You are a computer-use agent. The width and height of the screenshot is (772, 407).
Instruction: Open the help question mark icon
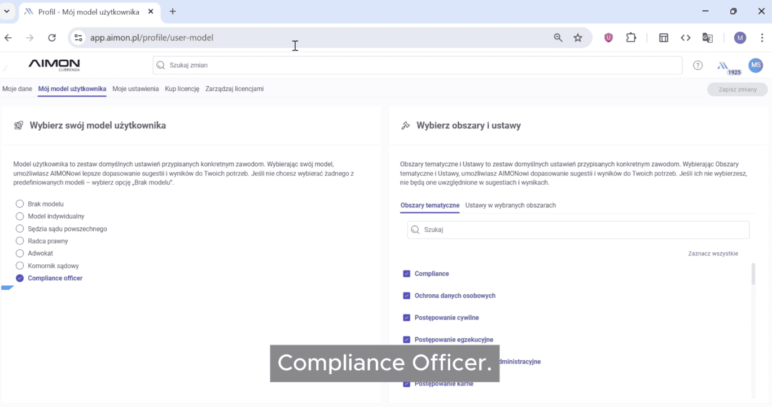(698, 65)
